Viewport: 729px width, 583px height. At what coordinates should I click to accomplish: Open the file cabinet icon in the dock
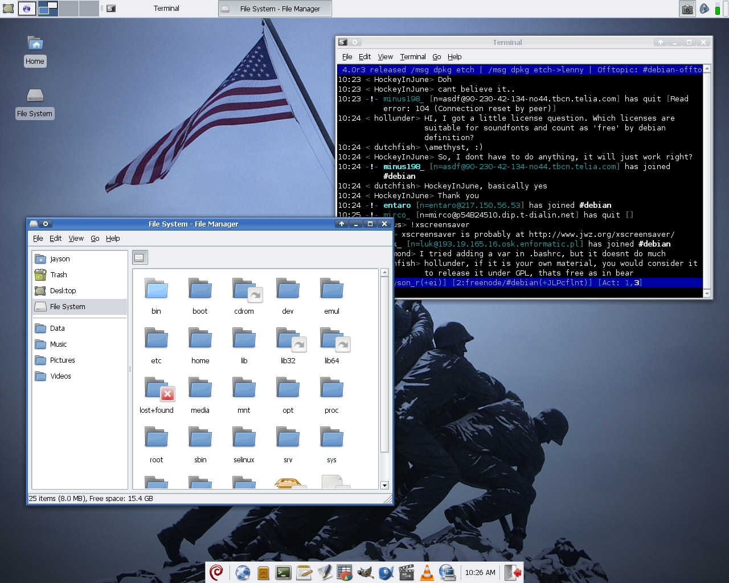pos(263,573)
